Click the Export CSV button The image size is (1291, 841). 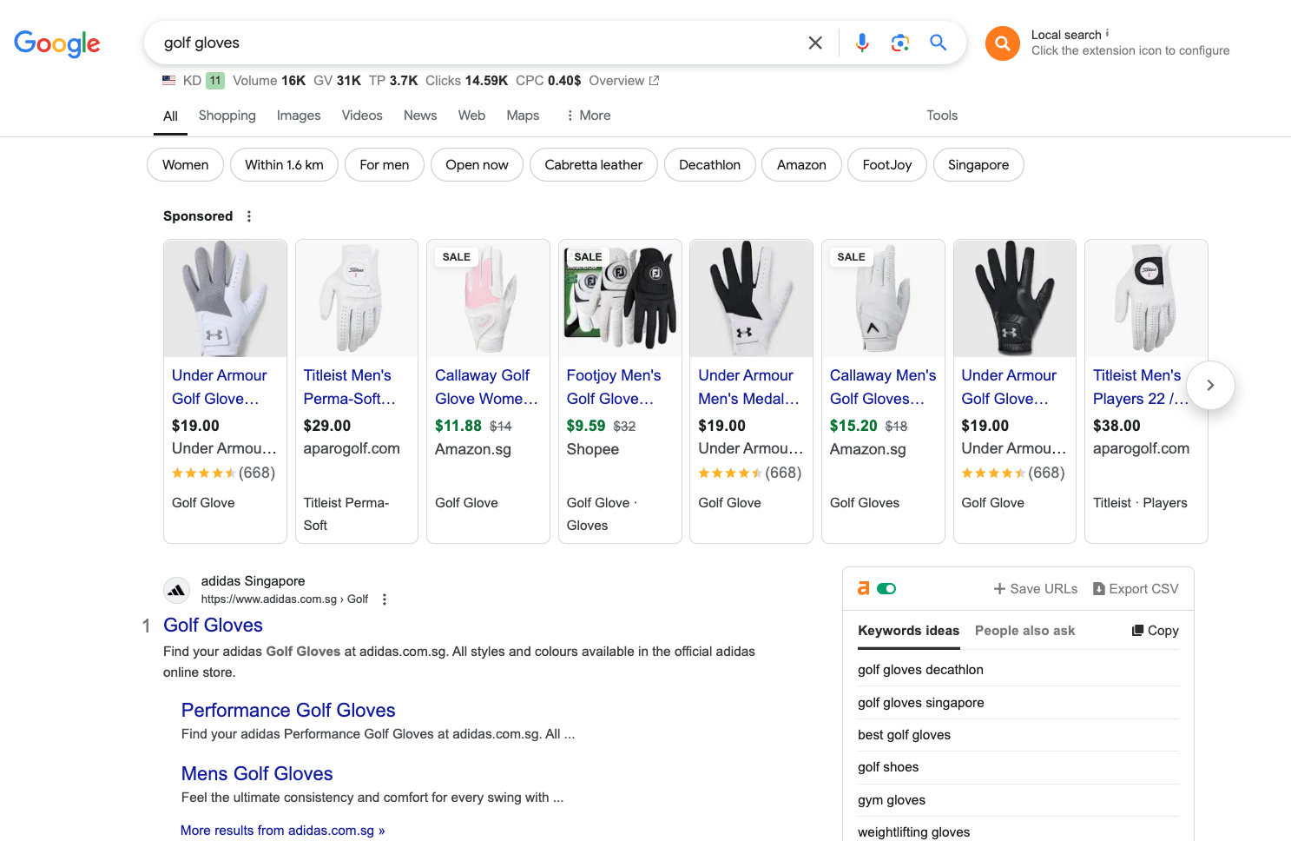1136,589
